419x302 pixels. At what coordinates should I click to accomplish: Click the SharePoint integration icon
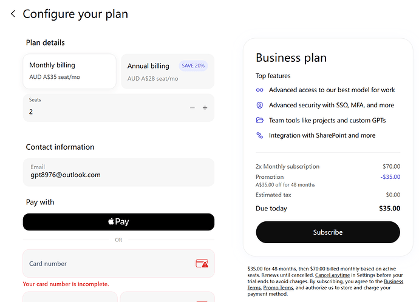(260, 135)
